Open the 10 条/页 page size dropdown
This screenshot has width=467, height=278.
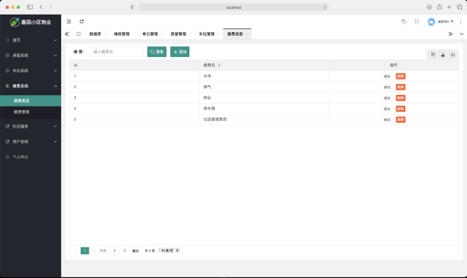[169, 250]
